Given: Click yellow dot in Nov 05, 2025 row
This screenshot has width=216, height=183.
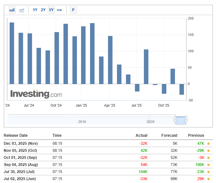Looking at the screenshot, I should (x=208, y=151).
